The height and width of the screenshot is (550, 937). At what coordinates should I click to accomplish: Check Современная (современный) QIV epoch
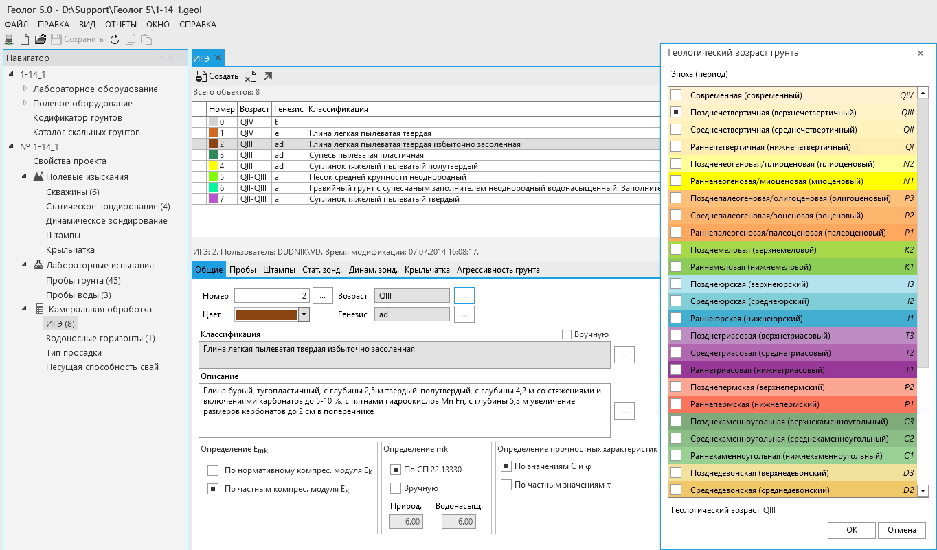[676, 95]
